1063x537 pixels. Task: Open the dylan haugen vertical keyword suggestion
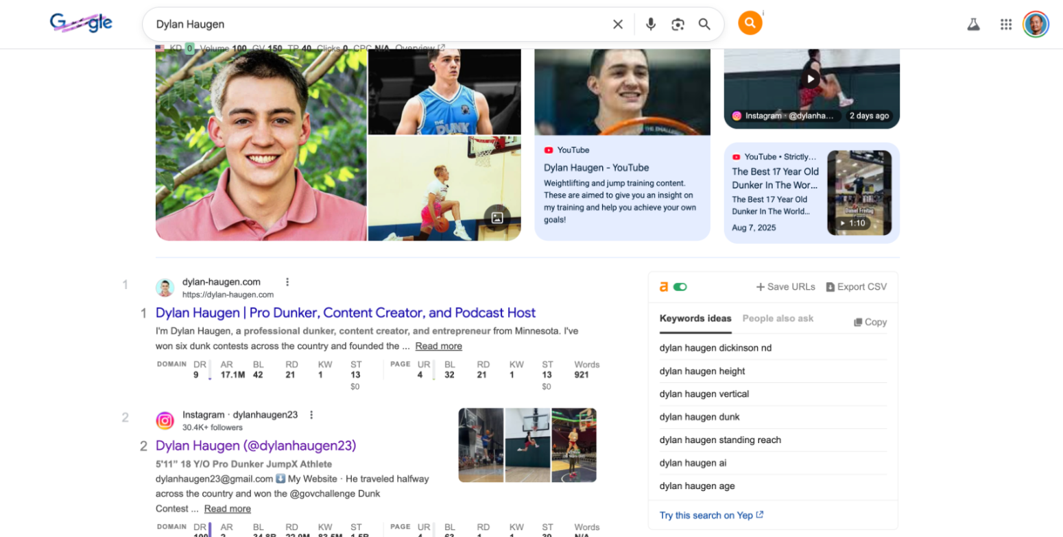[704, 394]
